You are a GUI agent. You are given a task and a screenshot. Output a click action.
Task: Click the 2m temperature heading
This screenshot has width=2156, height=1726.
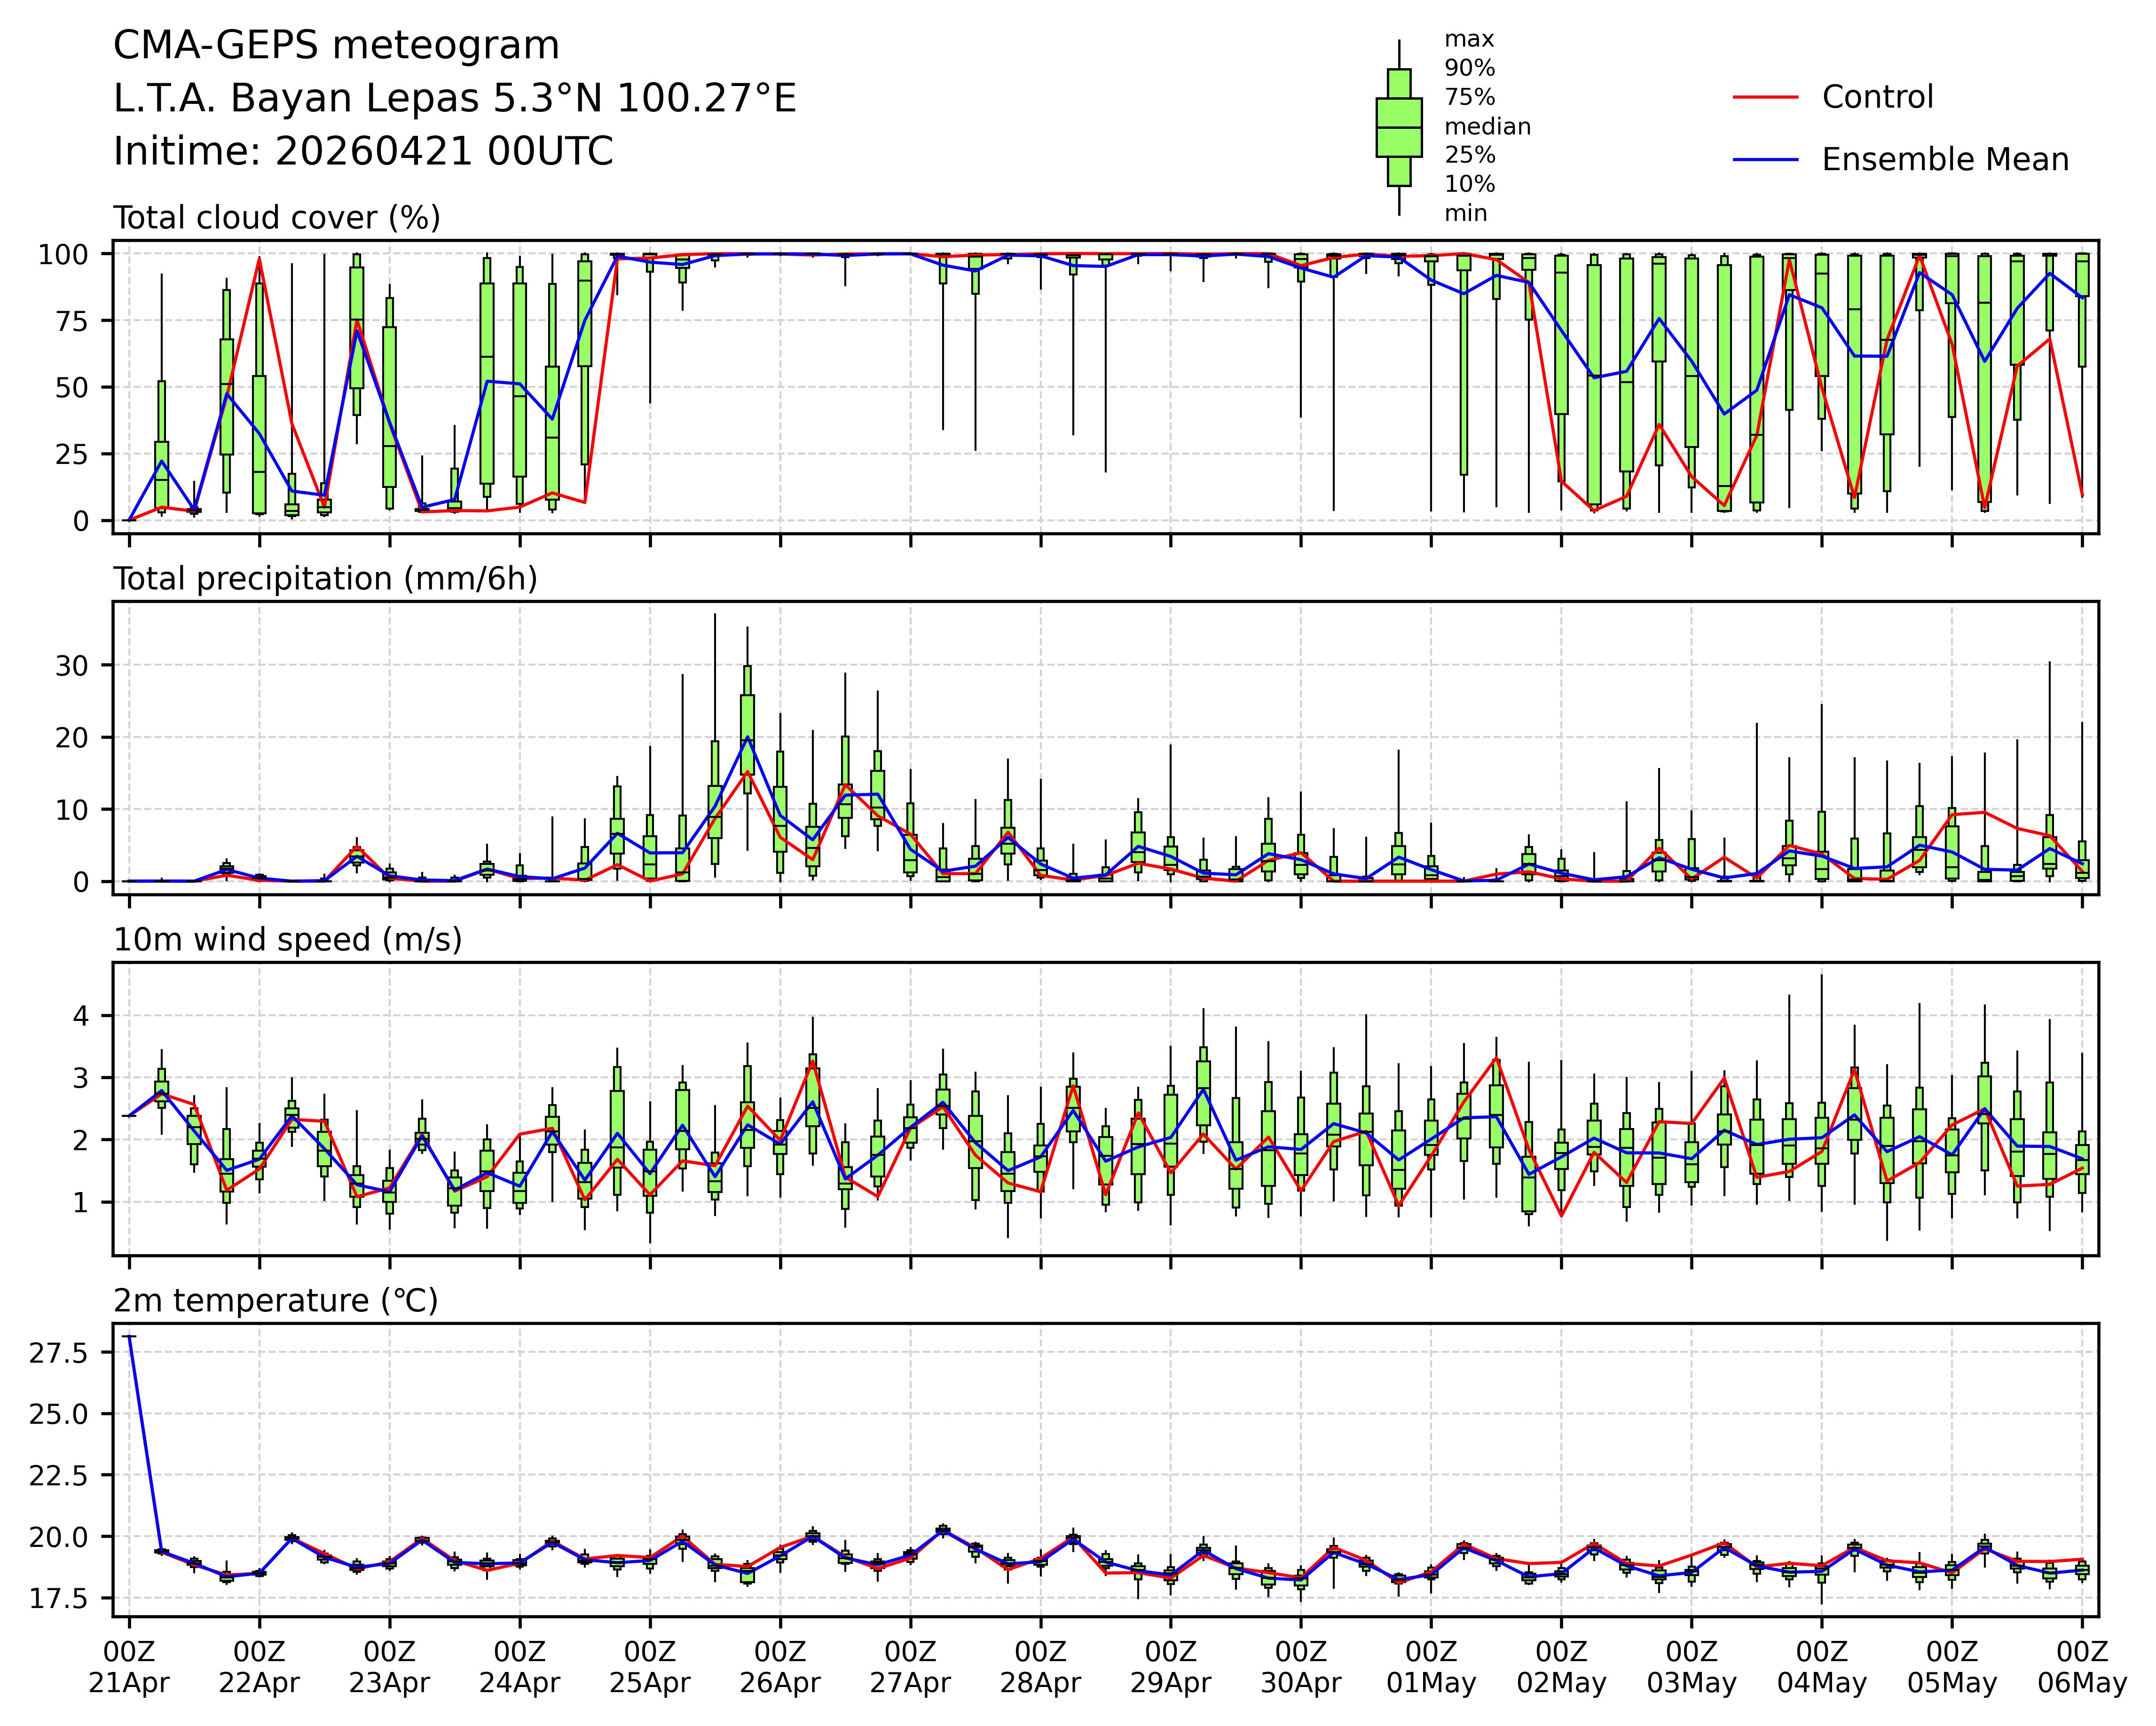tap(275, 1301)
